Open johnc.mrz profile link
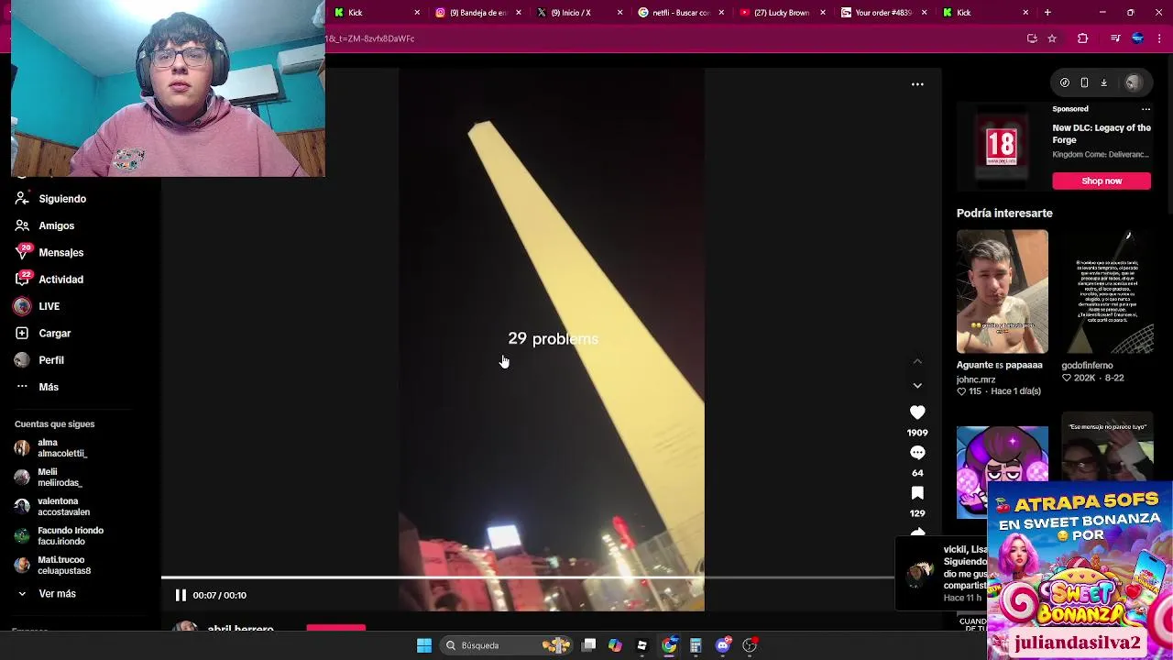The image size is (1173, 660). (x=976, y=379)
